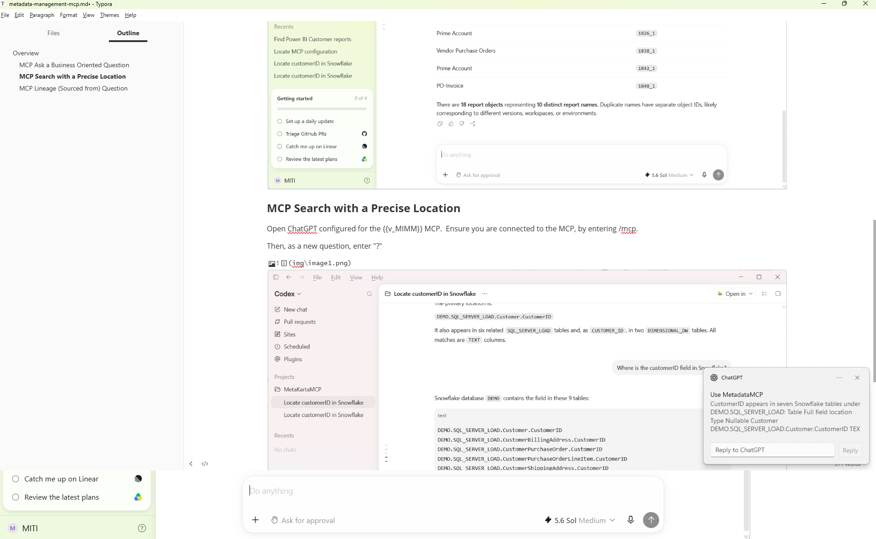This screenshot has width=876, height=539.
Task: Open the Typora File menu
Action: click(5, 15)
